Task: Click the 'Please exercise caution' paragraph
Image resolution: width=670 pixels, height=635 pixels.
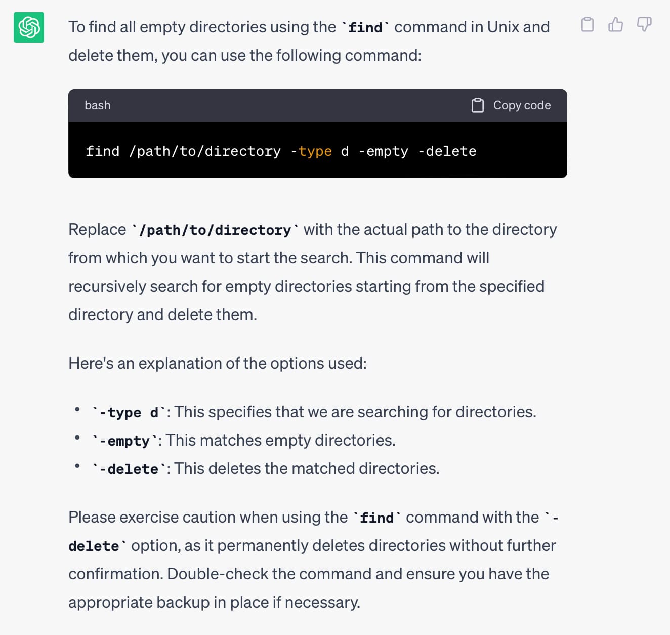Action: [314, 560]
